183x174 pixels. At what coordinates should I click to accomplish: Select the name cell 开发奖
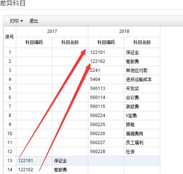[x=142, y=88]
